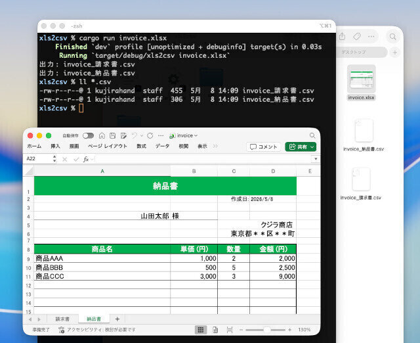Click the 納品書 green title cell
This screenshot has height=343, width=420.
[x=165, y=186]
